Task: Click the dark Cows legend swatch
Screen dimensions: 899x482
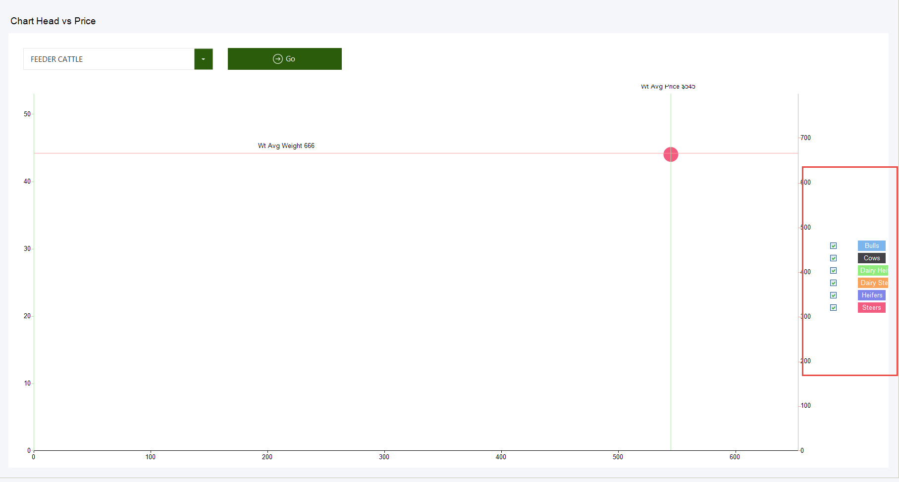Action: coord(872,258)
